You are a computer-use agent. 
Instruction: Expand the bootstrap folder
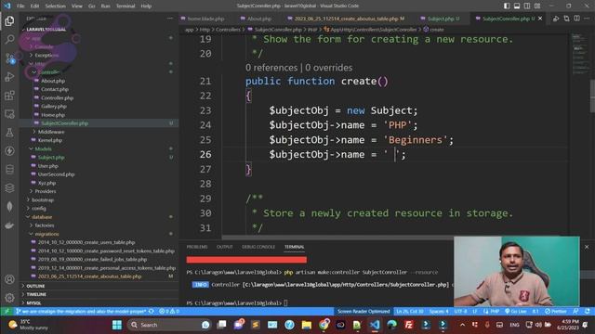coord(43,200)
